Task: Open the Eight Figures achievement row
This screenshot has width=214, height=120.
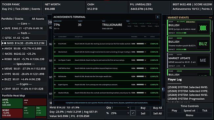Action: [x=107, y=85]
